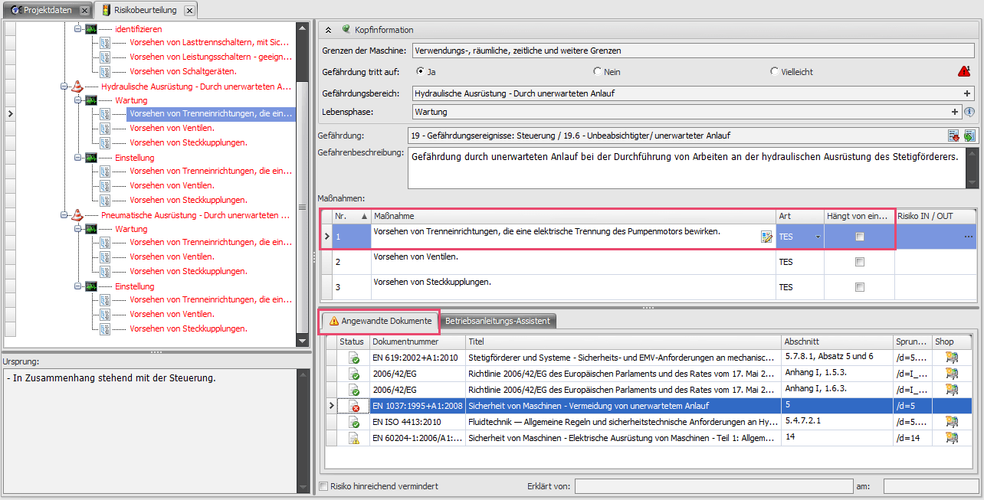This screenshot has height=500, width=984.
Task: Select the 'Vielleicht' radio option
Action: [x=775, y=72]
